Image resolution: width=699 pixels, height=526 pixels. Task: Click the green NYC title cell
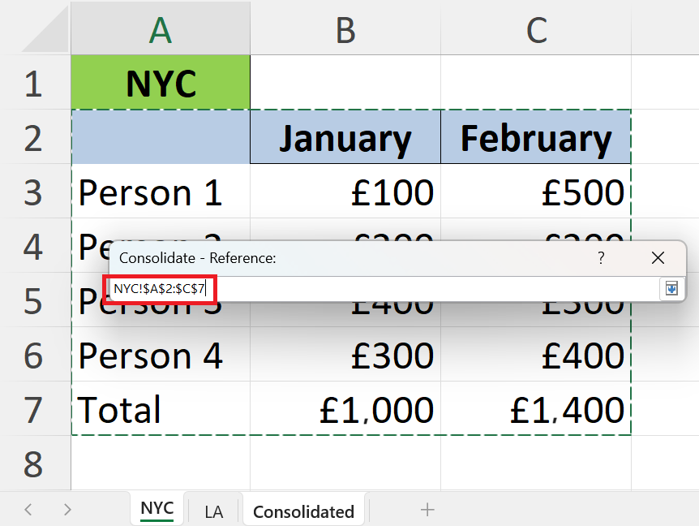[161, 83]
